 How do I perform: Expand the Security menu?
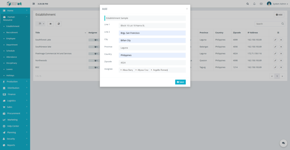[x=15, y=139]
